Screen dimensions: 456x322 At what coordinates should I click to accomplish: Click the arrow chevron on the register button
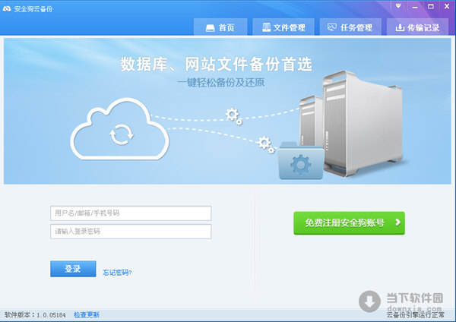tap(397, 223)
